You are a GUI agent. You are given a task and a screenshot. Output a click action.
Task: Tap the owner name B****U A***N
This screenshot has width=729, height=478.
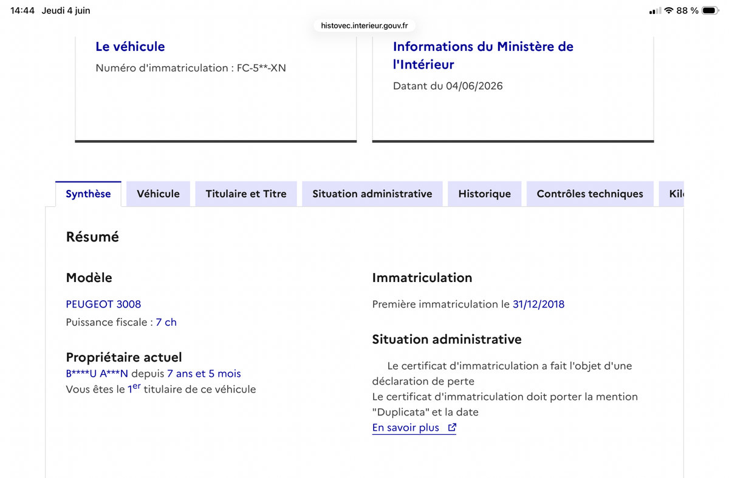[x=97, y=374]
